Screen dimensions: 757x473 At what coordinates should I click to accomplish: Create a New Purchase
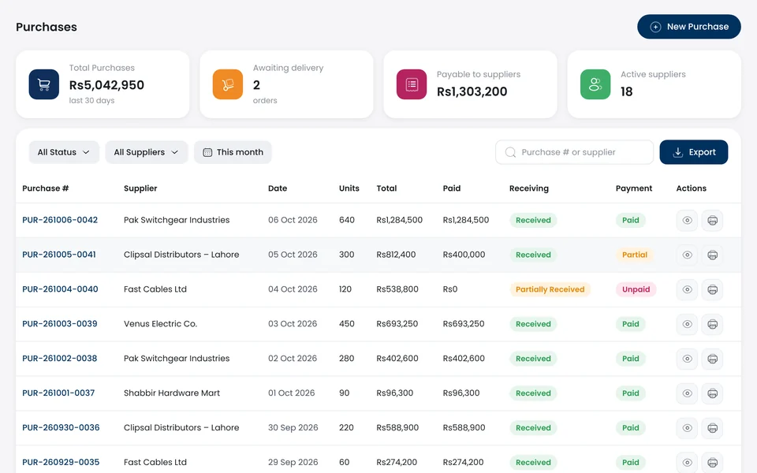click(689, 27)
